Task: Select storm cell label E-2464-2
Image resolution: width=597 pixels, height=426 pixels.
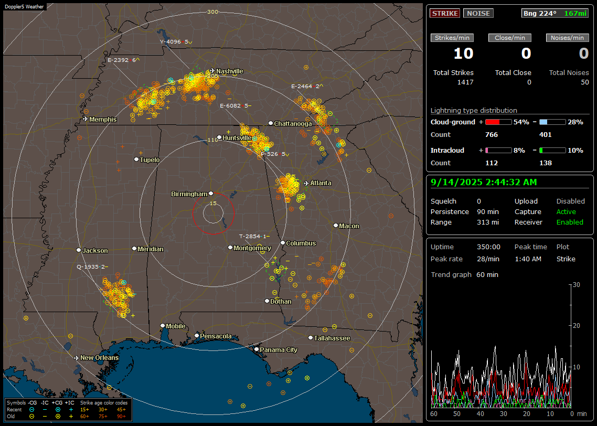Action: [x=307, y=87]
